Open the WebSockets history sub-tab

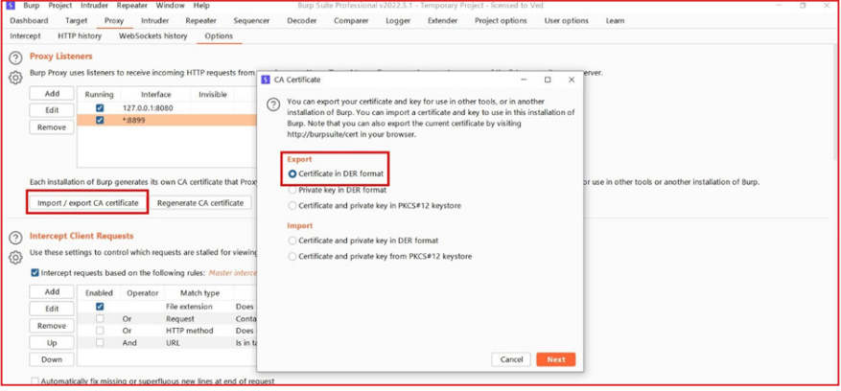pyautogui.click(x=152, y=35)
